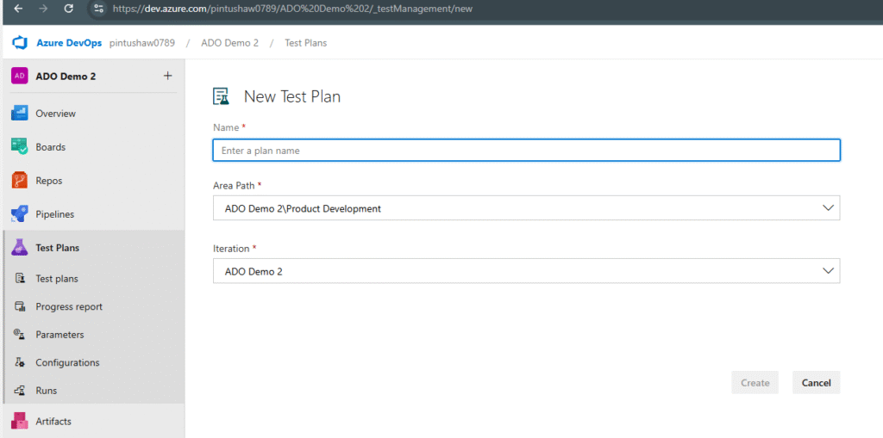Open the Progress report submenu item
This screenshot has height=438, width=883.
pyautogui.click(x=68, y=307)
